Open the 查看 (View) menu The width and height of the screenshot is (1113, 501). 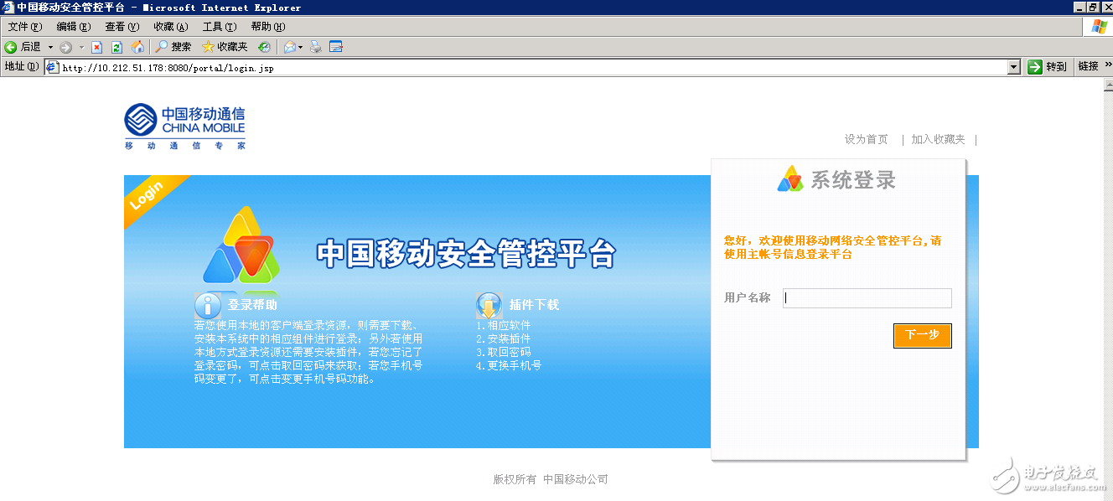click(122, 26)
